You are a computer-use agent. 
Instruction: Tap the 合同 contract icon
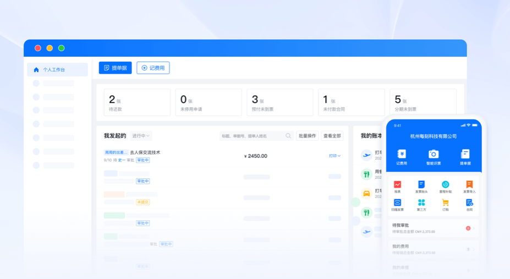tap(469, 203)
